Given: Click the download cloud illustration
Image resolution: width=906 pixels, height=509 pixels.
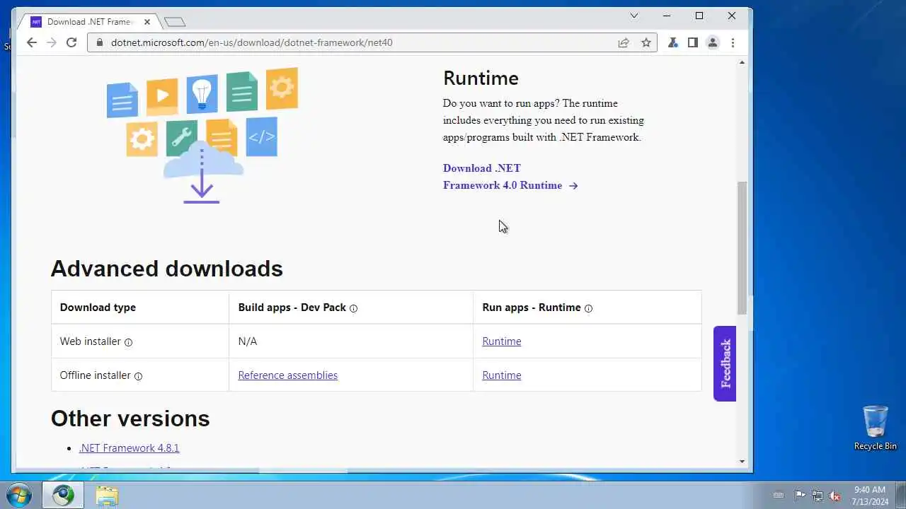Looking at the screenshot, I should click(x=202, y=136).
